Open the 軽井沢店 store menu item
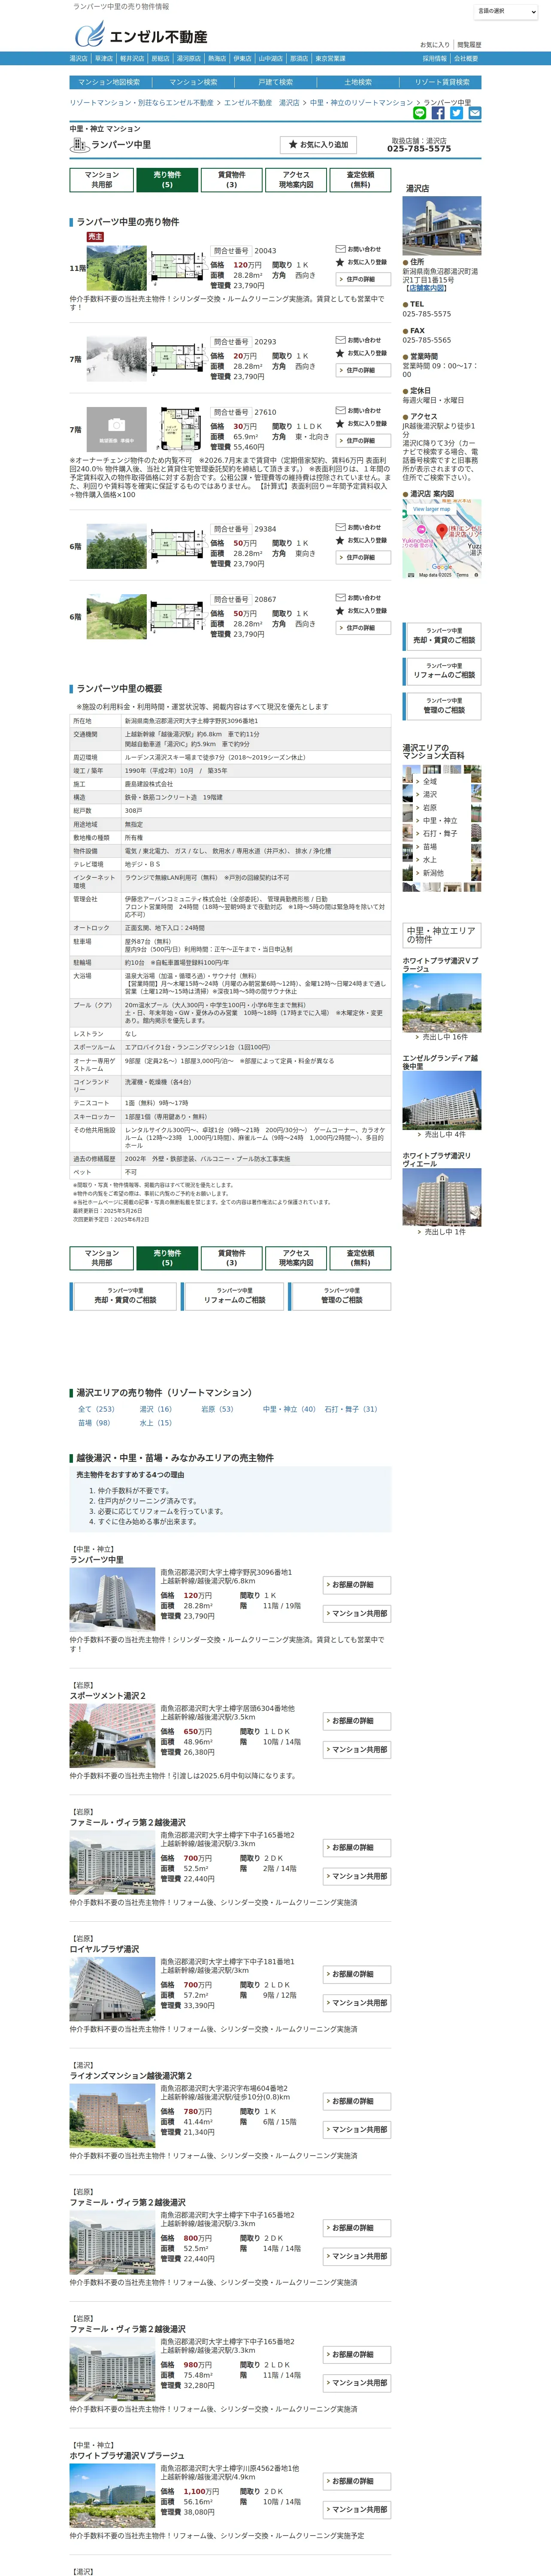The image size is (551, 2576). point(132,58)
